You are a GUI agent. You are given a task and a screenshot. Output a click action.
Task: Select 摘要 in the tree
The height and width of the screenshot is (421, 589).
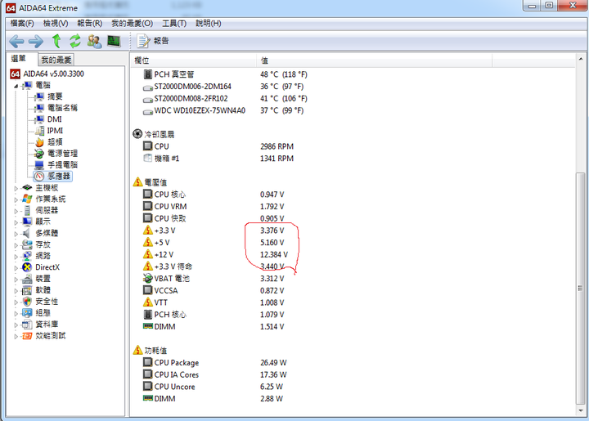point(55,96)
